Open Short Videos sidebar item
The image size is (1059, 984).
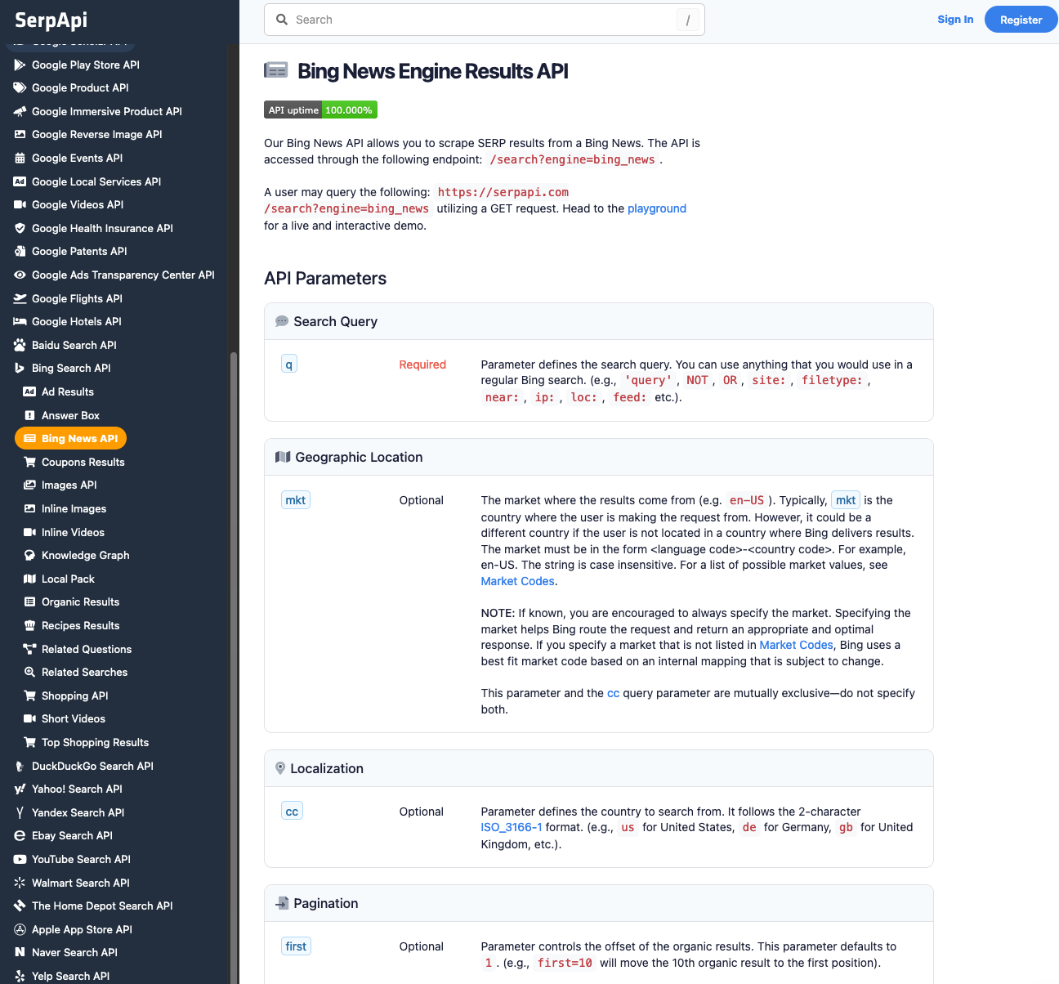tap(74, 718)
